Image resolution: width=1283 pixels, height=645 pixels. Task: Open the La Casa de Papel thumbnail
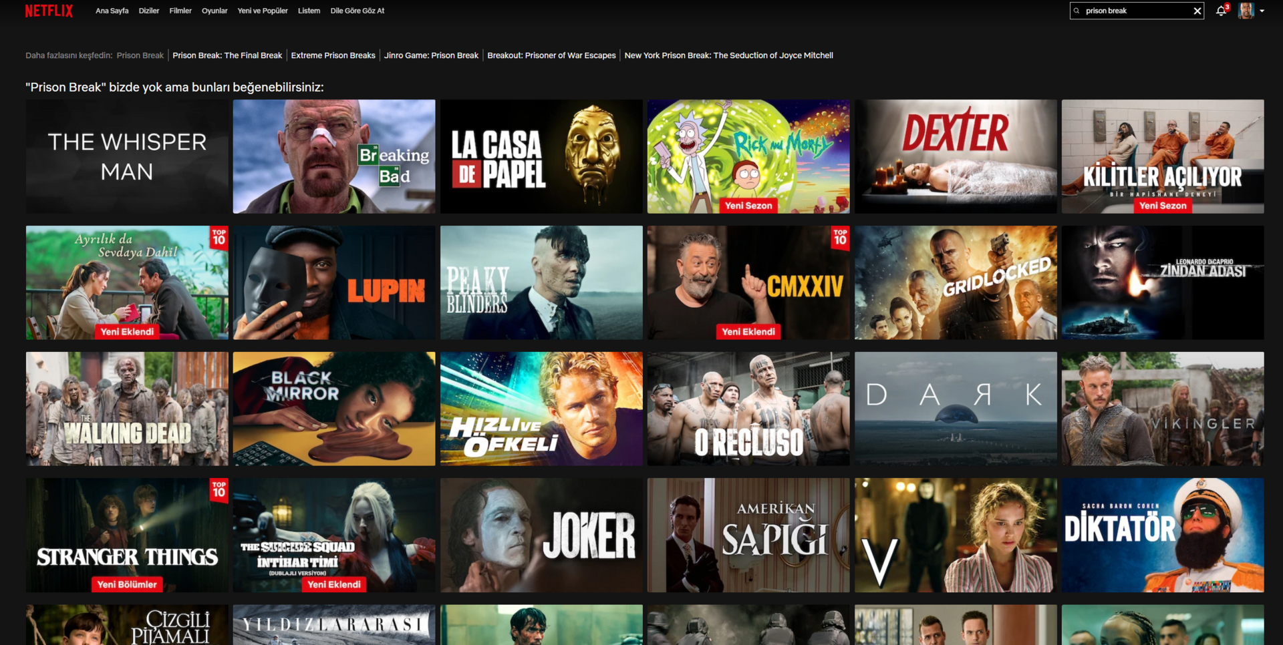coord(541,157)
